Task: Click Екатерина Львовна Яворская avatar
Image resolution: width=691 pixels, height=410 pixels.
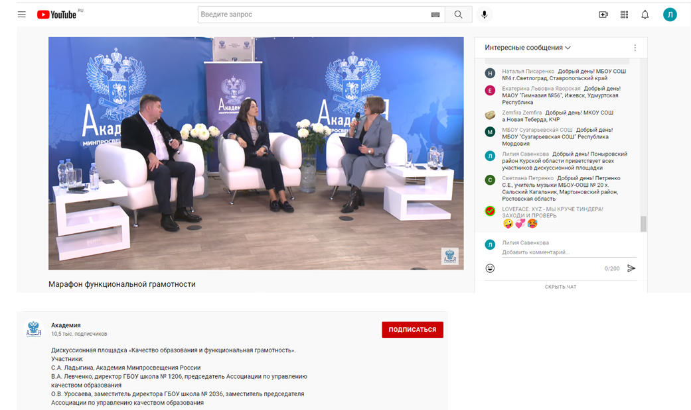Action: pyautogui.click(x=490, y=90)
